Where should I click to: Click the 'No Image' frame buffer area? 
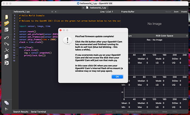155,24
